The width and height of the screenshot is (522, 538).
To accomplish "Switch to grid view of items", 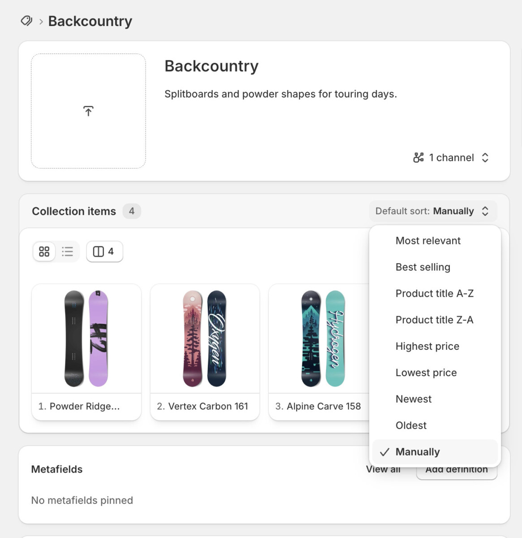I will tap(44, 252).
